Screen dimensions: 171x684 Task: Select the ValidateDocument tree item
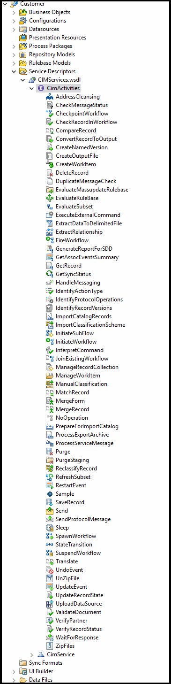coord(78,612)
